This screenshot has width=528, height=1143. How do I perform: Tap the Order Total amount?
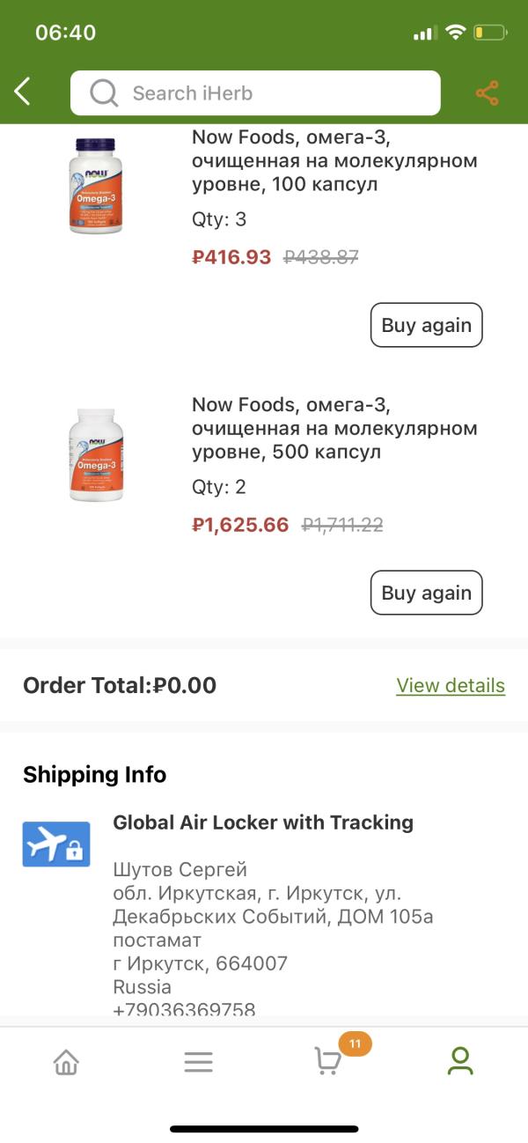click(185, 686)
